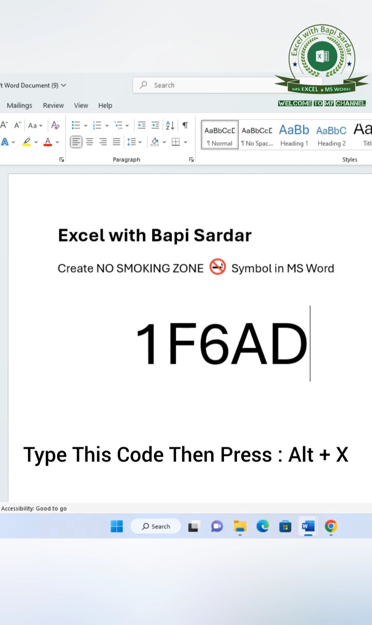Apply the Heading 2 style
Viewport: 372px width, 625px height.
coord(331,135)
